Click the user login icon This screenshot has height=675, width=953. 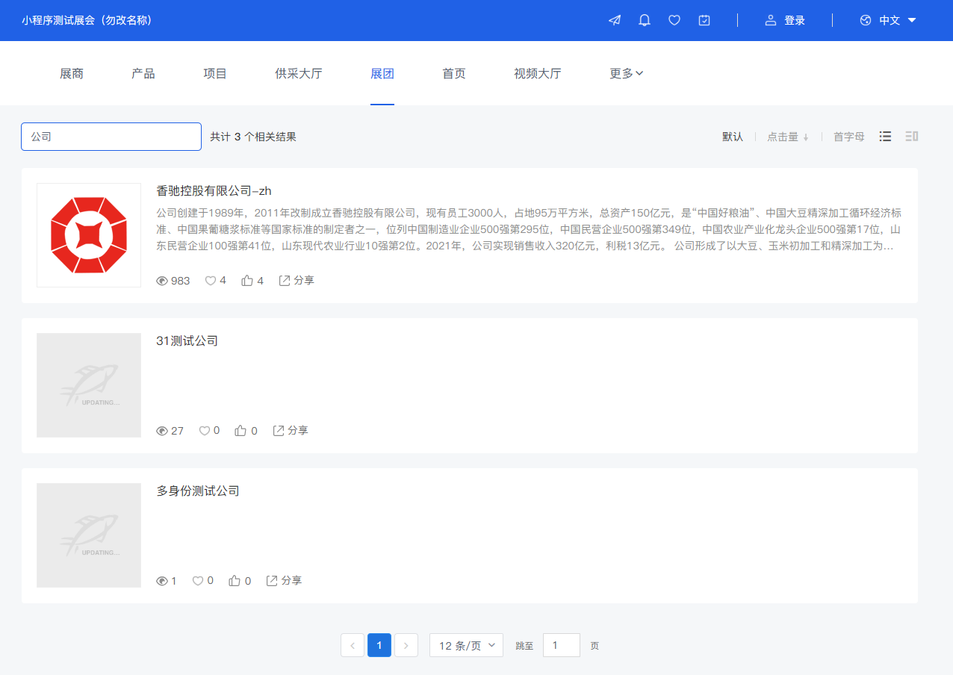(771, 20)
